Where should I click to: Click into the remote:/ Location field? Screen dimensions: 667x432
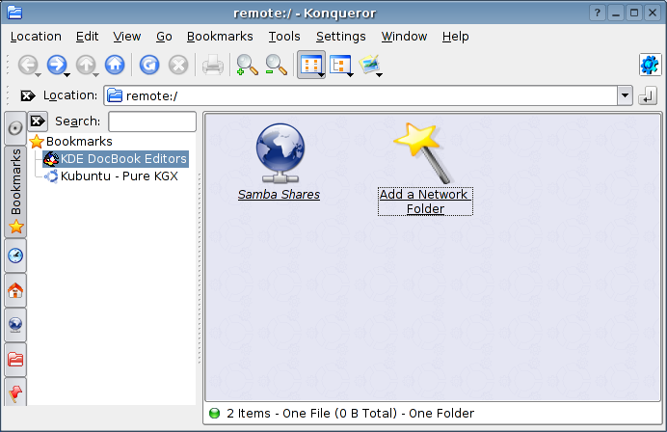(x=360, y=95)
